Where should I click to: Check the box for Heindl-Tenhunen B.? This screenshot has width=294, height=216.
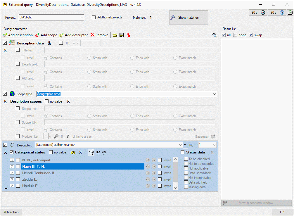[x=18, y=173]
